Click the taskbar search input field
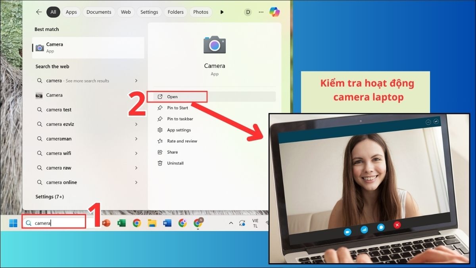 (54, 222)
